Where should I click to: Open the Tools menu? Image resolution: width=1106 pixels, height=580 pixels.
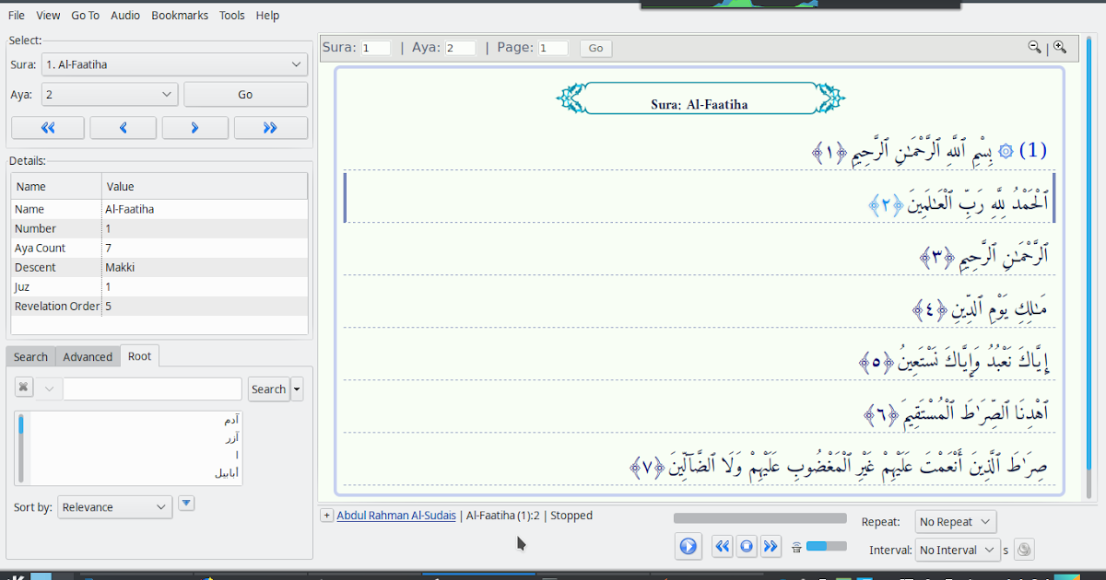click(232, 15)
